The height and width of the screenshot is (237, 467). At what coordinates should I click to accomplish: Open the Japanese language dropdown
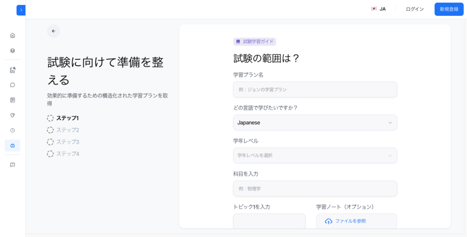pos(315,123)
